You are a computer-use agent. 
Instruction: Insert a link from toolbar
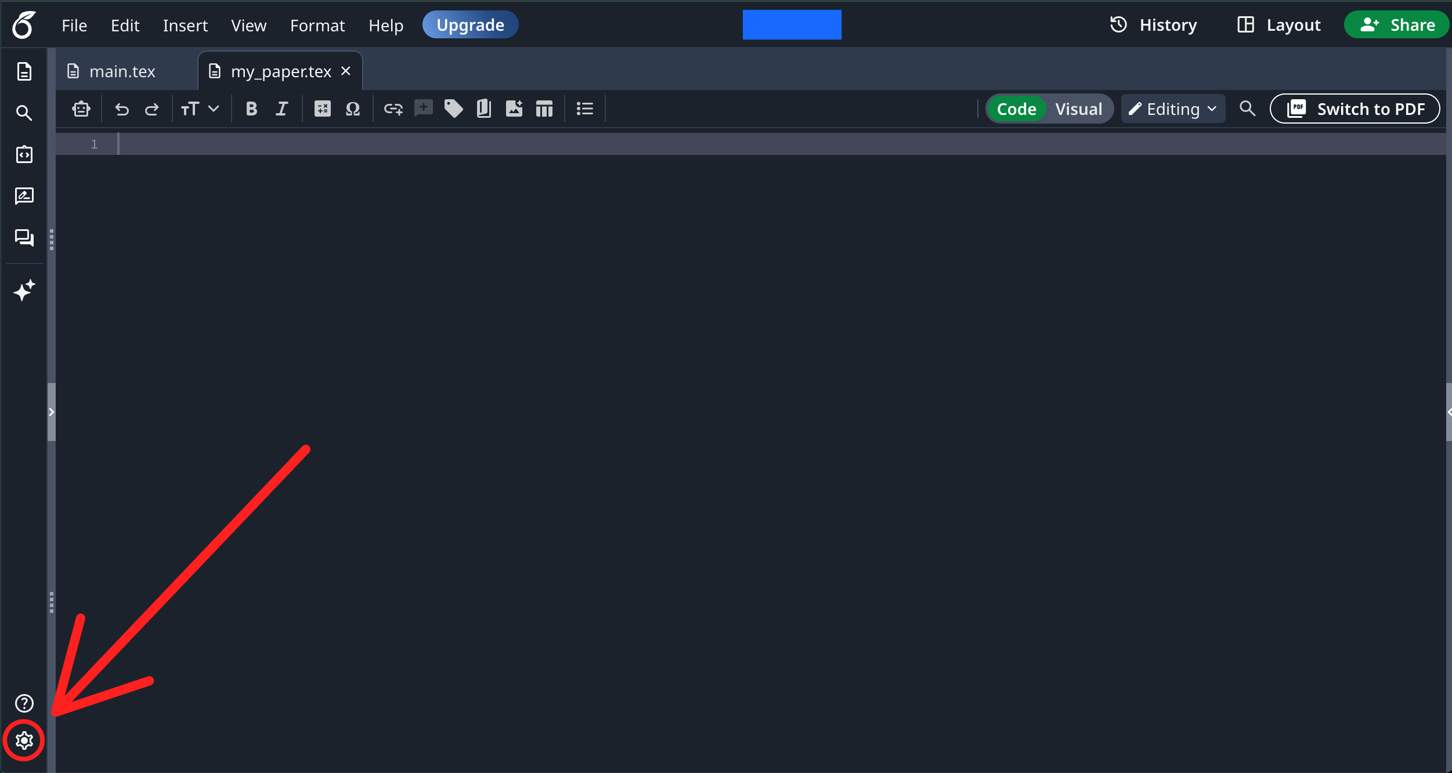393,109
